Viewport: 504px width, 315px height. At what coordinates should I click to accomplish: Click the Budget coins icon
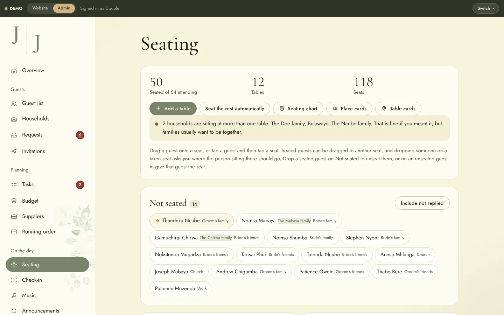[14, 201]
